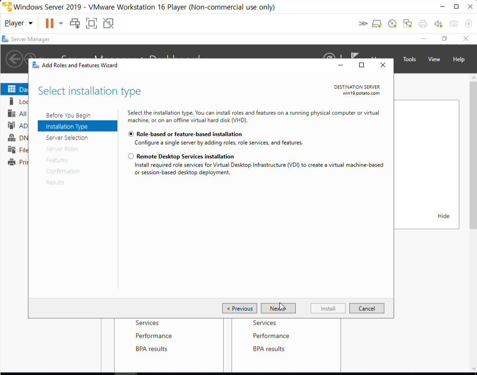Select All Servers icon in sidebar
This screenshot has height=375, width=477.
12,114
